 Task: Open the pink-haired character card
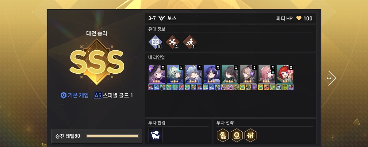click(267, 74)
